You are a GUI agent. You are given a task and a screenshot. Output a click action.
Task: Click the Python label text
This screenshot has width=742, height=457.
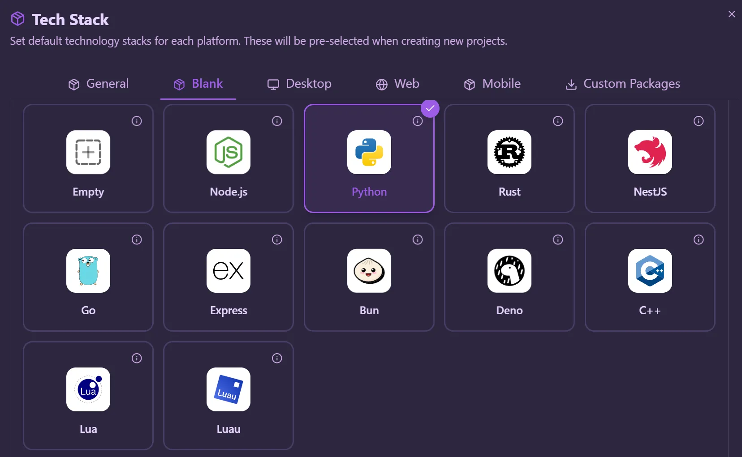click(369, 192)
